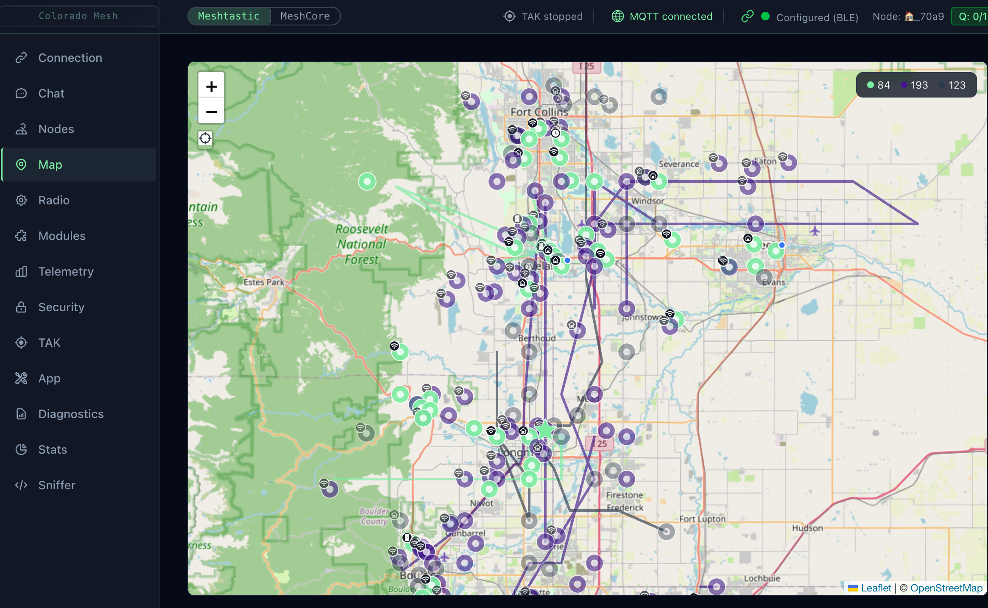This screenshot has width=988, height=608.
Task: Go to Telemetry page
Action: point(79,271)
